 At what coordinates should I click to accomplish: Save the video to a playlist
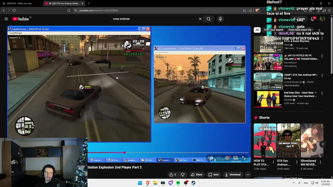click(213, 175)
